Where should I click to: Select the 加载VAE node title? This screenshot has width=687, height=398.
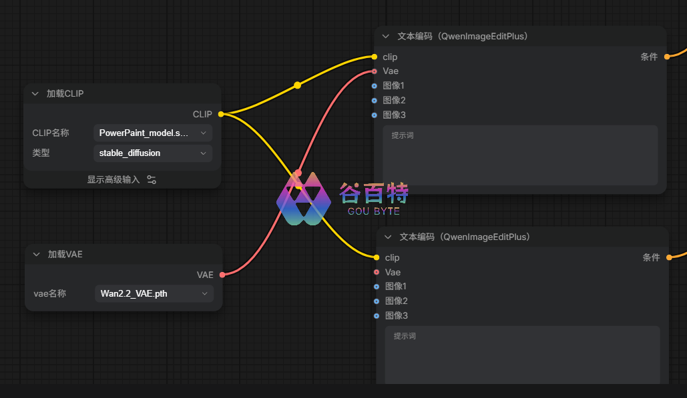tap(65, 254)
